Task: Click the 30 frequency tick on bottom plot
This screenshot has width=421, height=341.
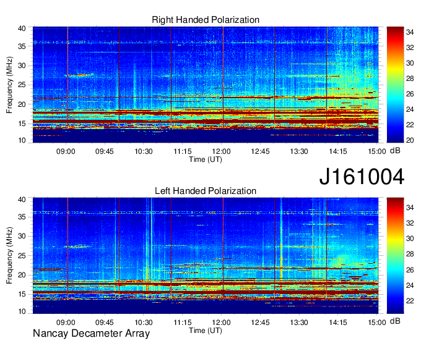Action: [22, 236]
